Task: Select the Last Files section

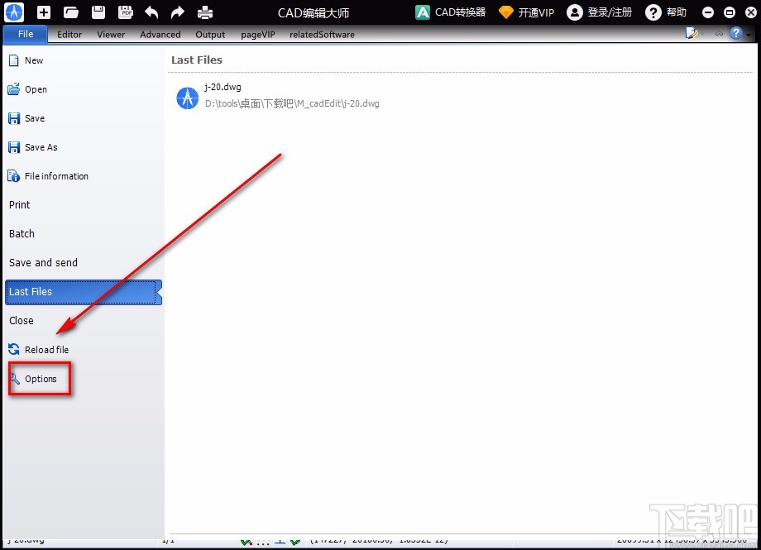Action: point(83,292)
